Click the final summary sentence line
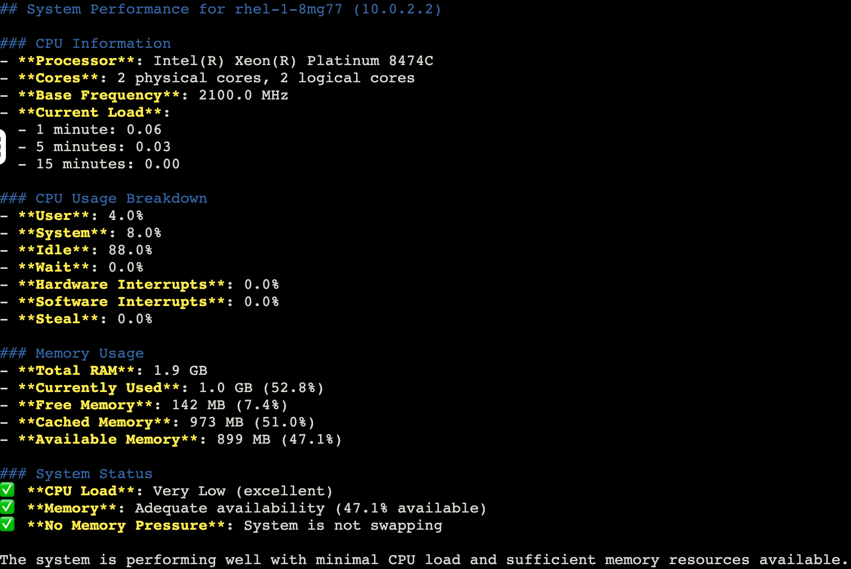 click(x=424, y=560)
